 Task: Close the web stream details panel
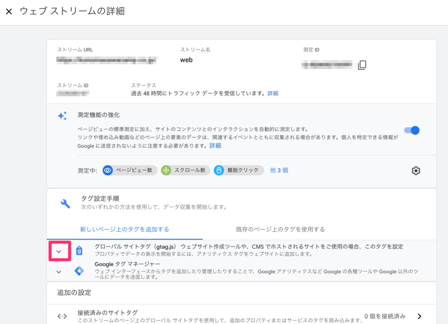9,11
